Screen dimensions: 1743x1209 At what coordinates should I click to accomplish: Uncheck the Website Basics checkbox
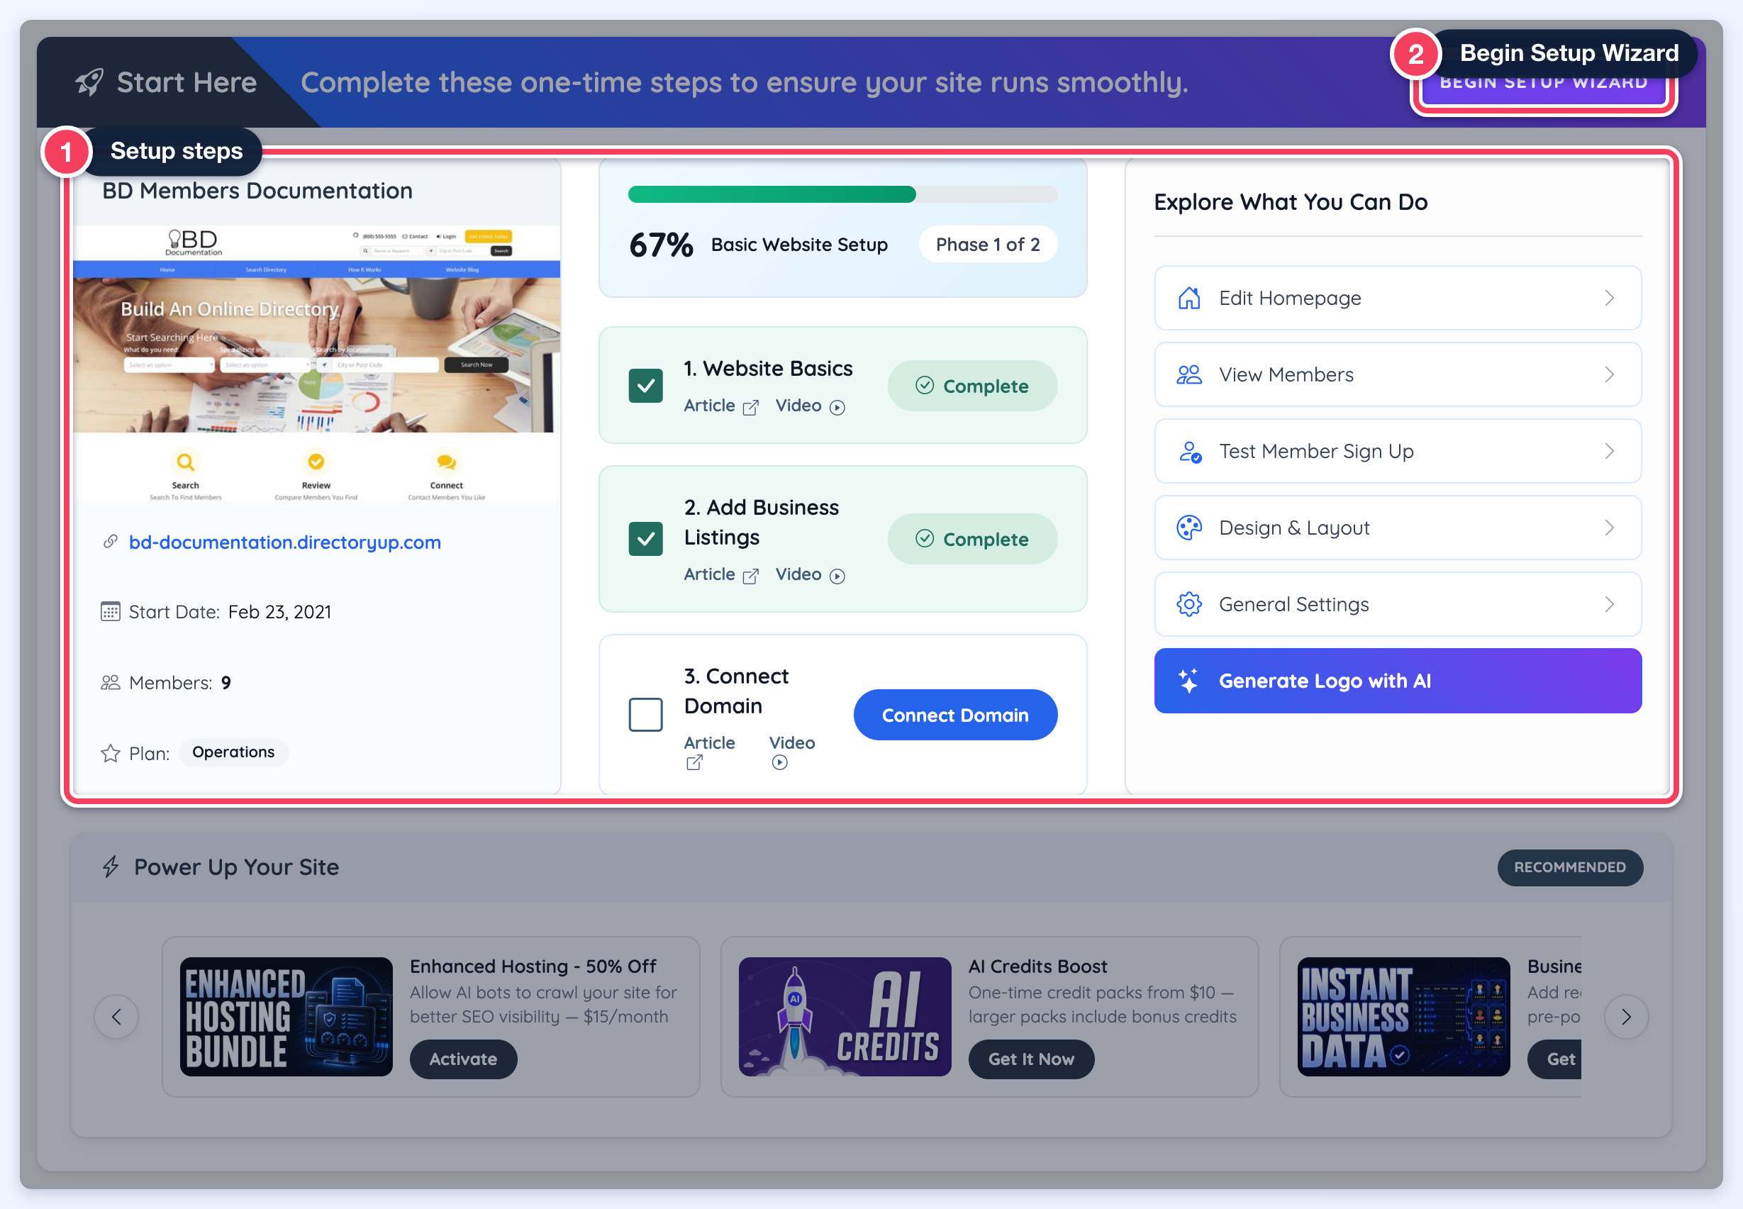(x=645, y=386)
